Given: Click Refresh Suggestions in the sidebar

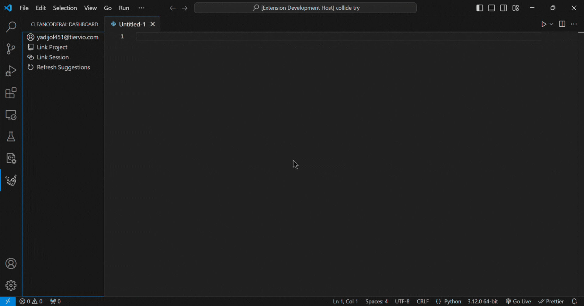Looking at the screenshot, I should (x=63, y=67).
